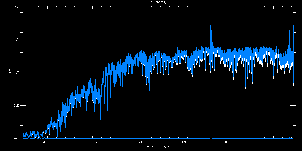The width and height of the screenshot is (302, 151).
Task: Pick the 7000 x-axis tick label
Action: (x=183, y=142)
